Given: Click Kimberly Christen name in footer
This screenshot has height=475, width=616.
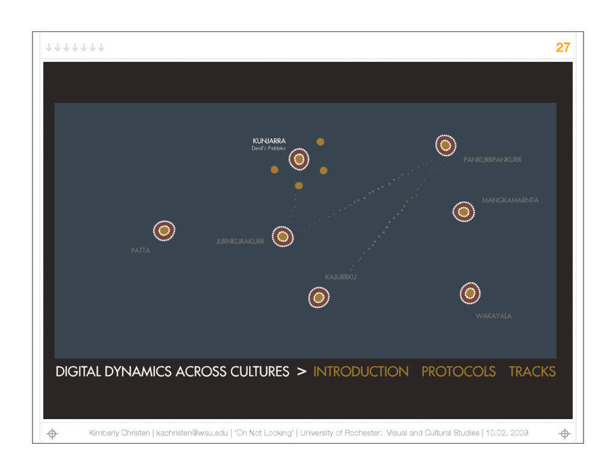Looking at the screenshot, I should click(x=119, y=432).
